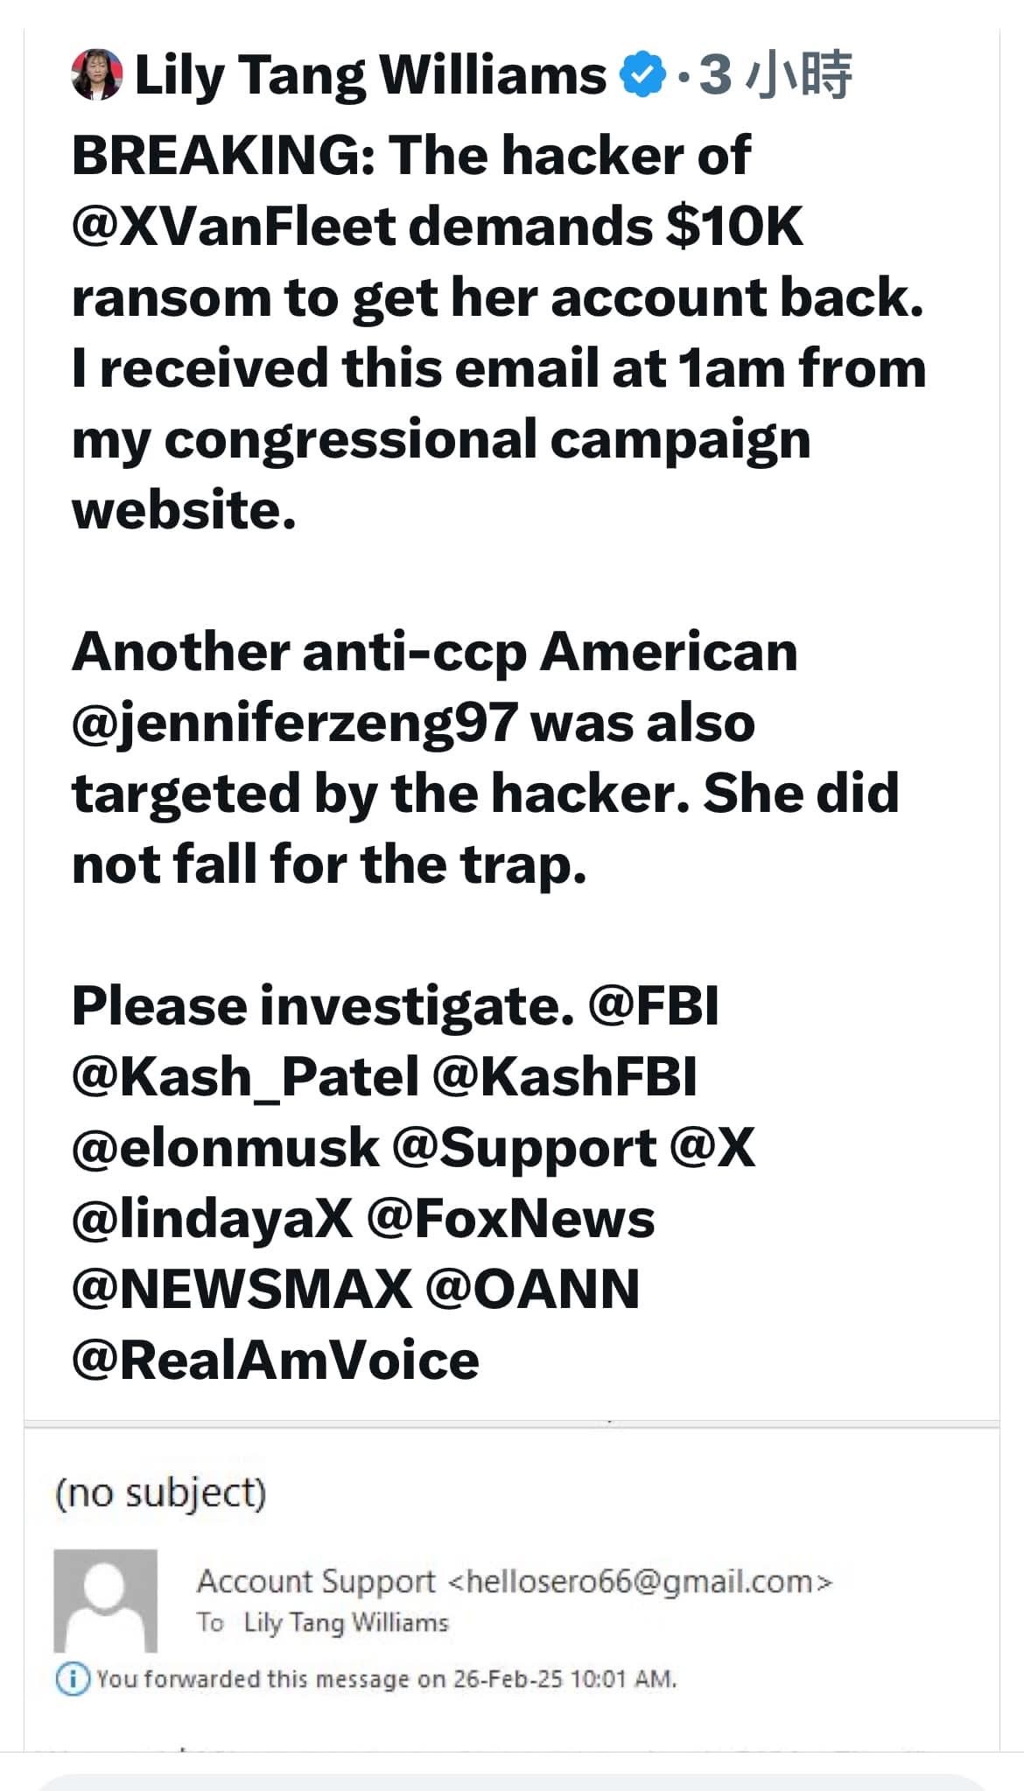1024x1791 pixels.
Task: Open the @OANN mention
Action: click(532, 1289)
